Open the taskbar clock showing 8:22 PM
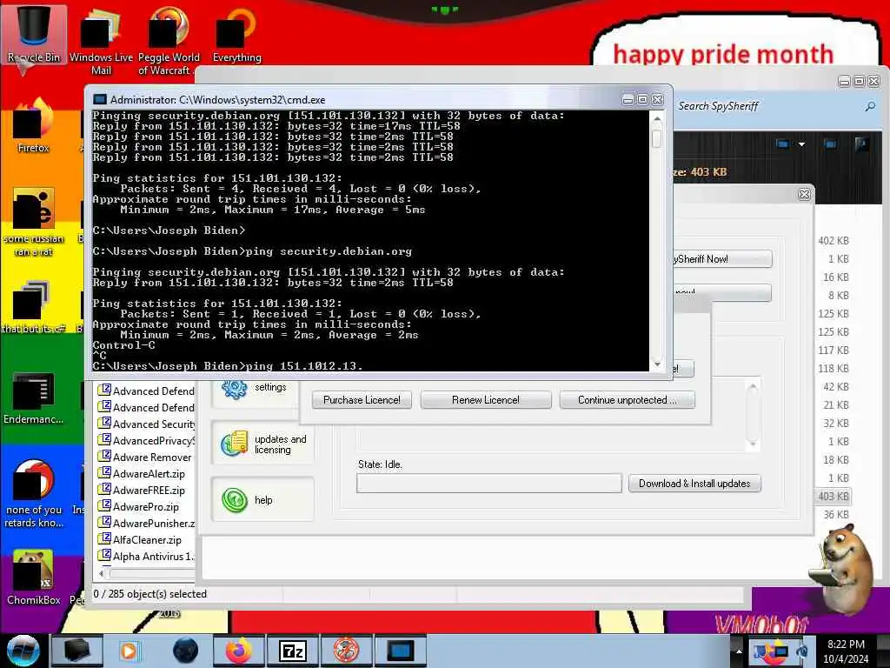890x668 pixels. [x=846, y=651]
